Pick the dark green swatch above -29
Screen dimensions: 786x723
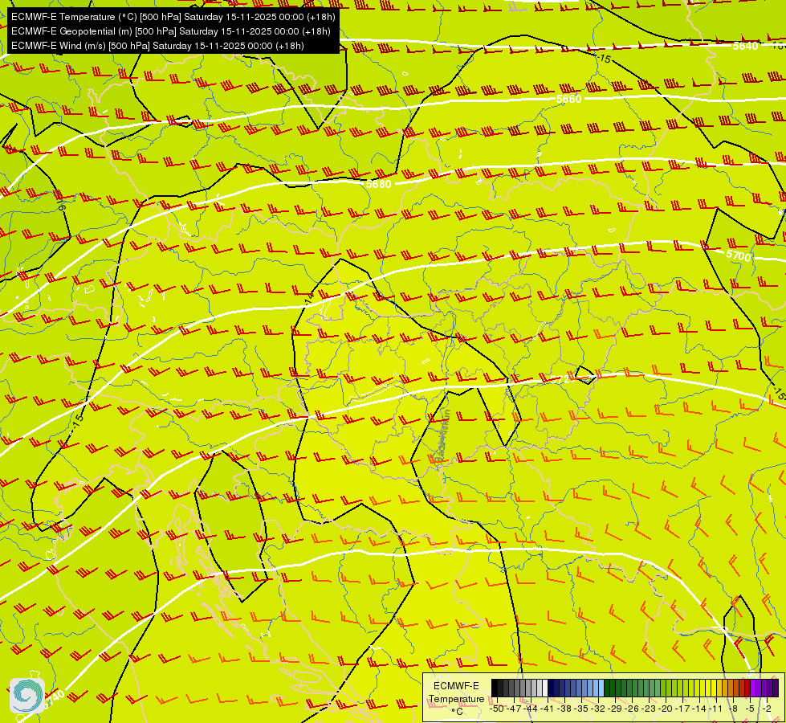(x=613, y=688)
